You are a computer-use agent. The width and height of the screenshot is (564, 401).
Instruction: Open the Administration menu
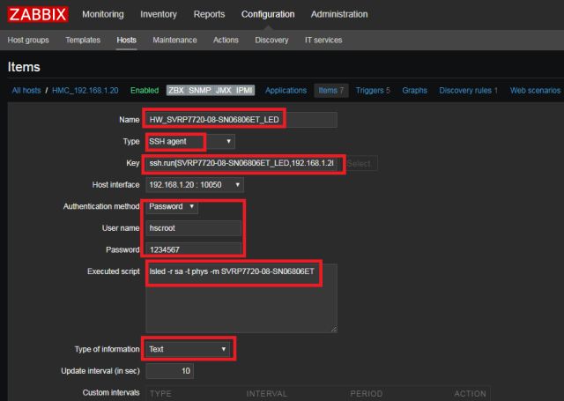(x=339, y=14)
